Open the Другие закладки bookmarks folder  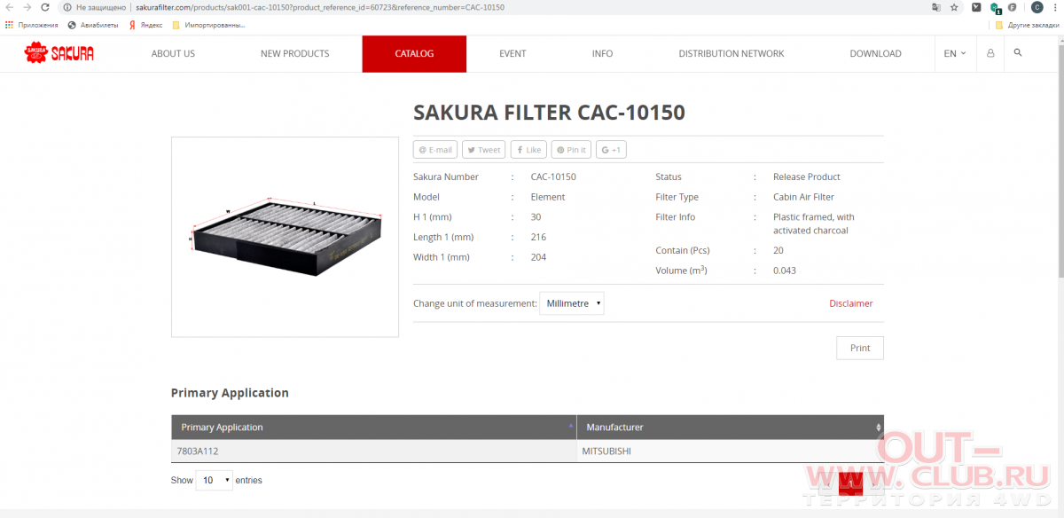click(x=1027, y=25)
